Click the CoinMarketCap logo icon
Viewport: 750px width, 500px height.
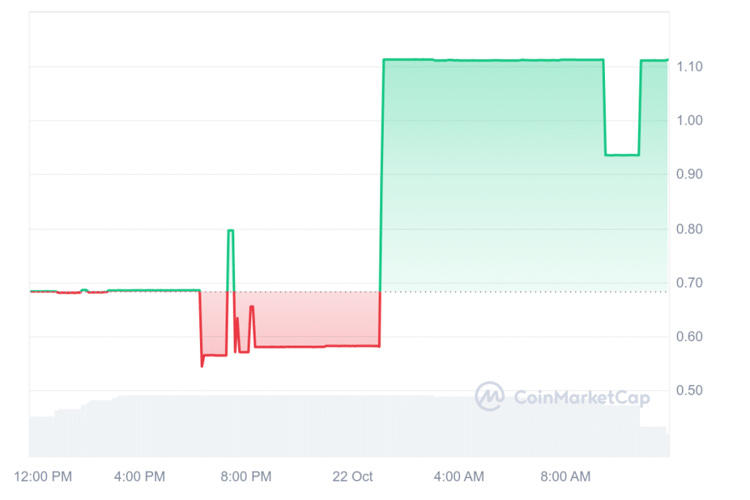pos(489,397)
